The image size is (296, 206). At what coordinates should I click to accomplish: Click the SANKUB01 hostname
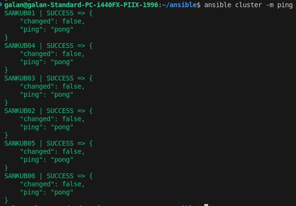click(x=20, y=13)
